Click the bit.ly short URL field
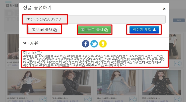The image size is (186, 102). pos(94,19)
